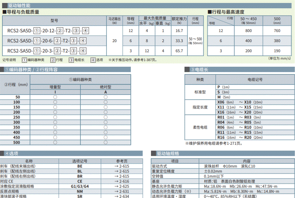
Task: Click the ②行程 (mm) header cell
Action: (x=15, y=84)
